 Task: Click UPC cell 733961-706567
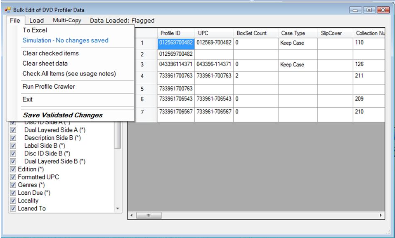pos(214,114)
